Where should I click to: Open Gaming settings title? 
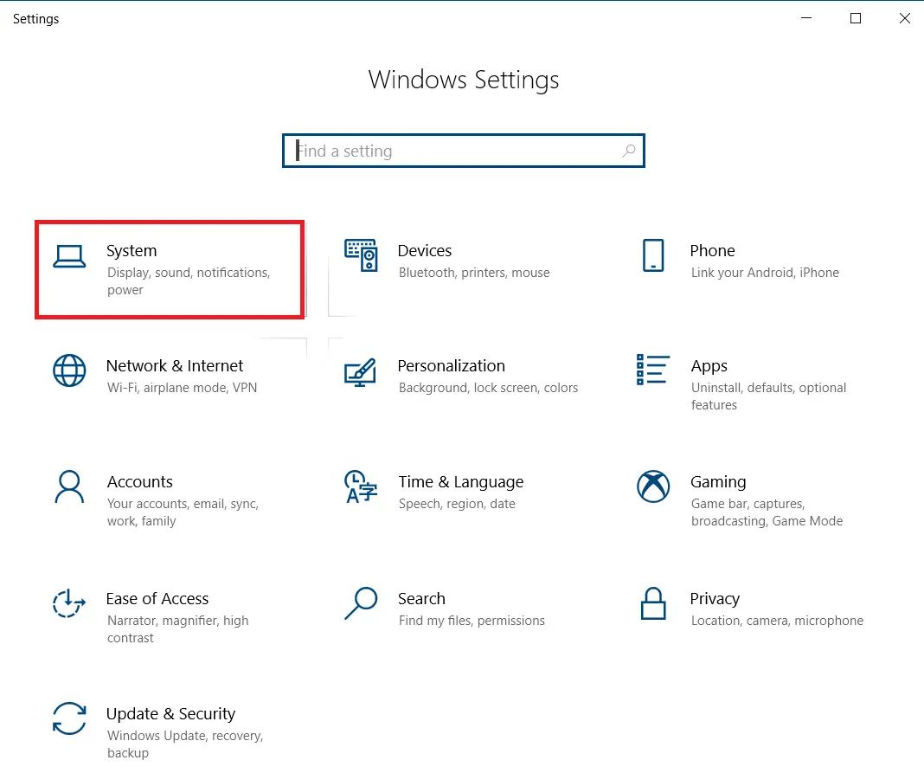[718, 482]
